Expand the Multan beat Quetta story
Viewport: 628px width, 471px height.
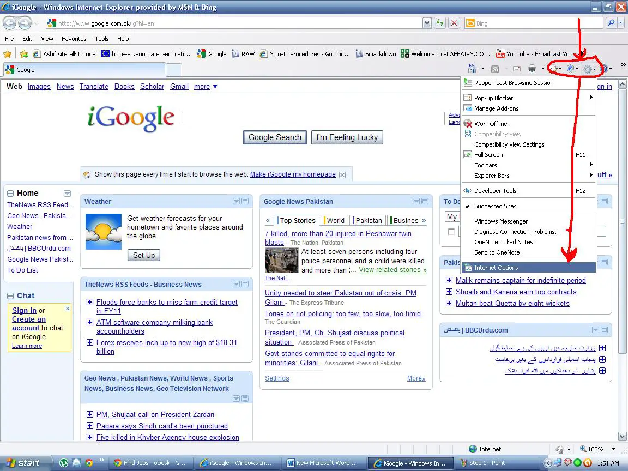pyautogui.click(x=449, y=303)
